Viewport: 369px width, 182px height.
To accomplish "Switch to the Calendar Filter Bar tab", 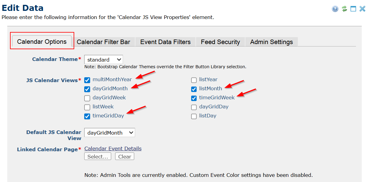I will click(x=103, y=42).
